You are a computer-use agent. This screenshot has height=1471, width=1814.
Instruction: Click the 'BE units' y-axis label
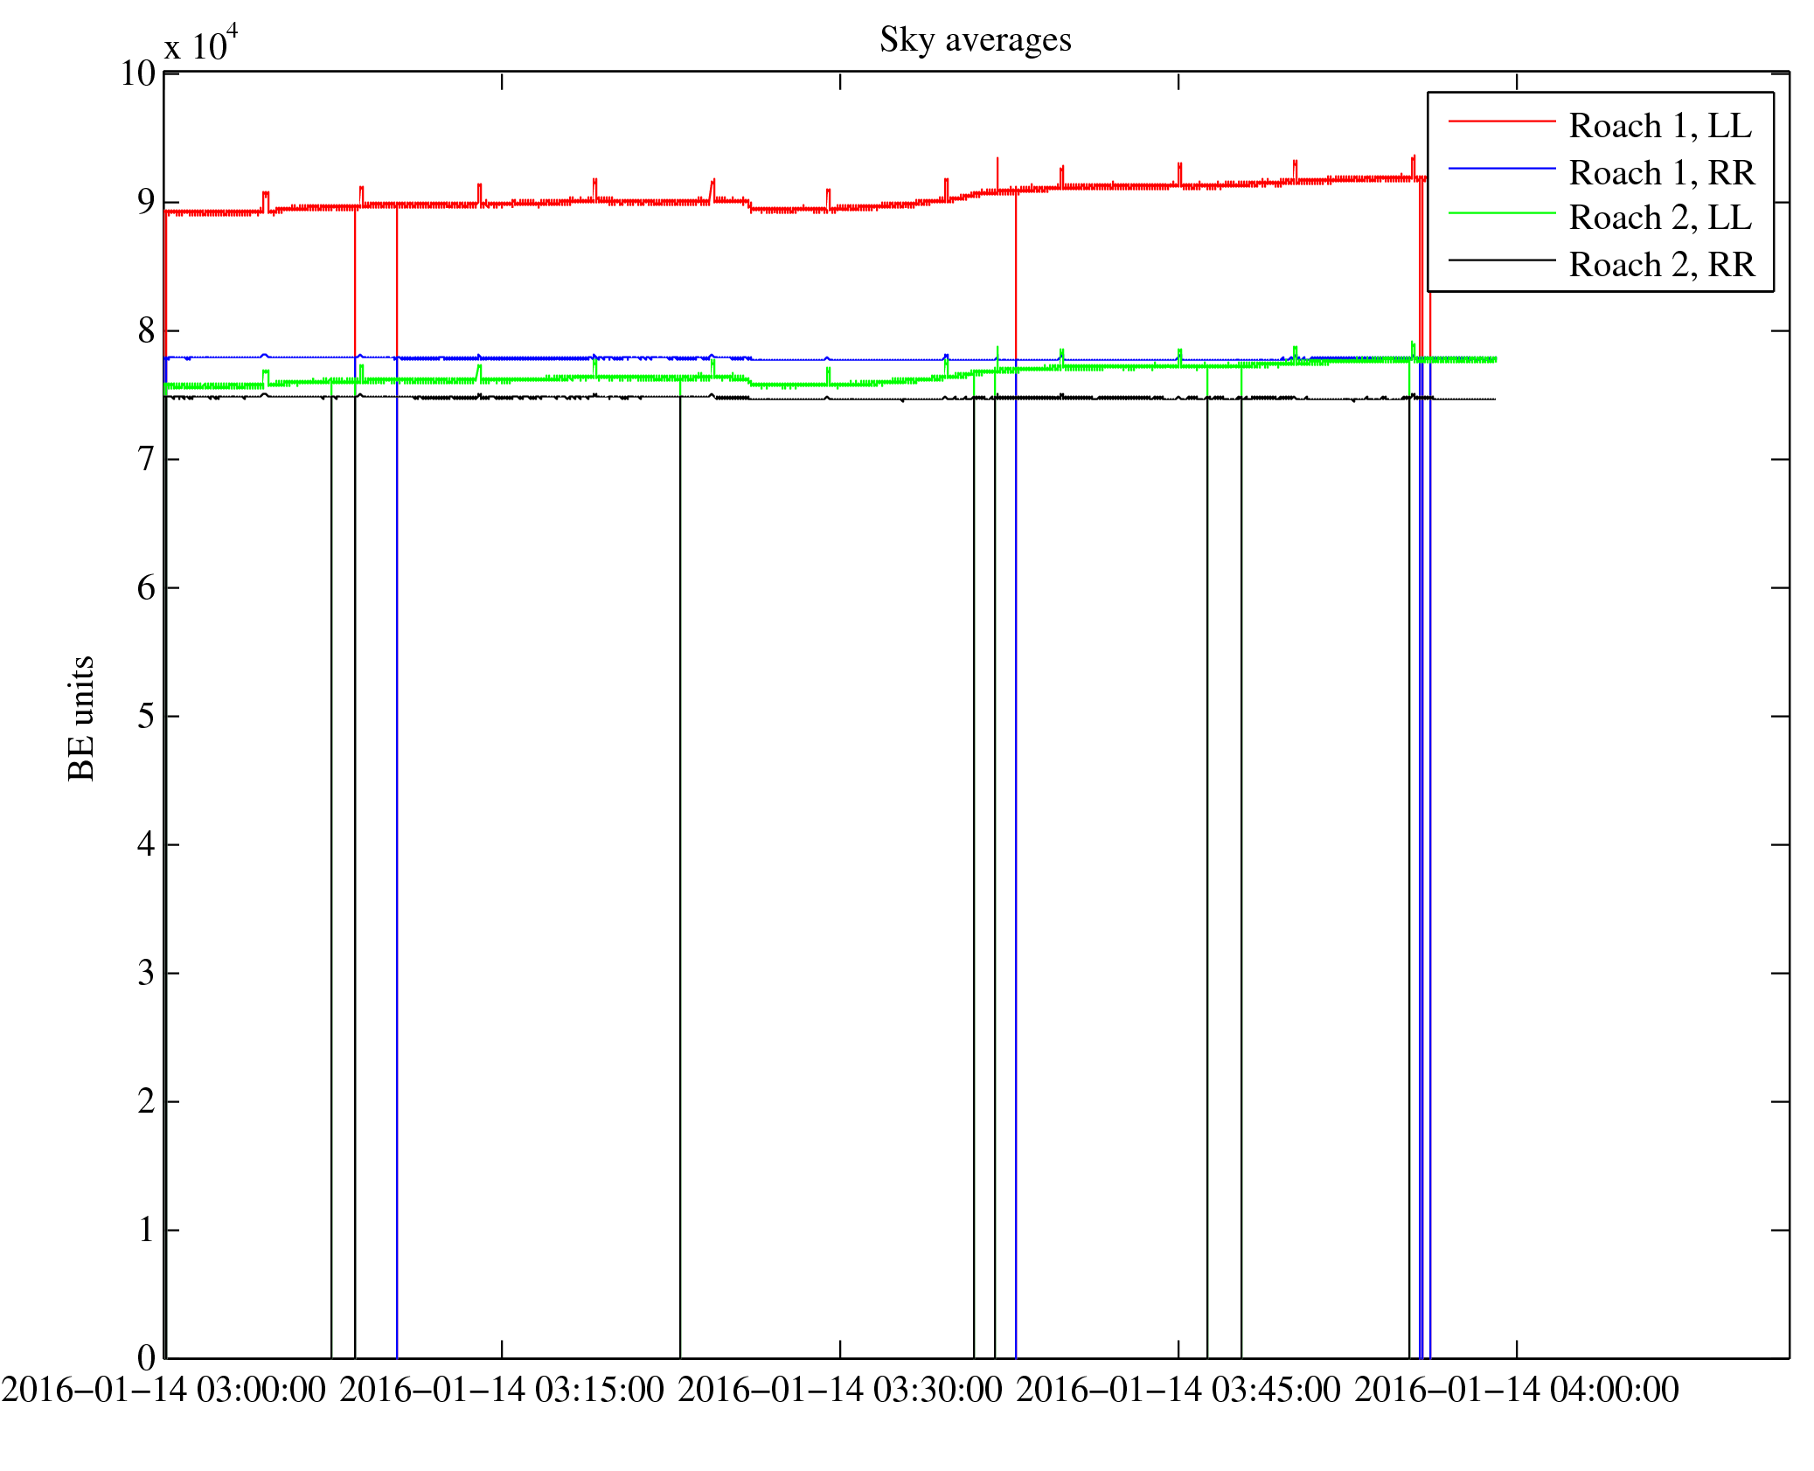tap(81, 718)
